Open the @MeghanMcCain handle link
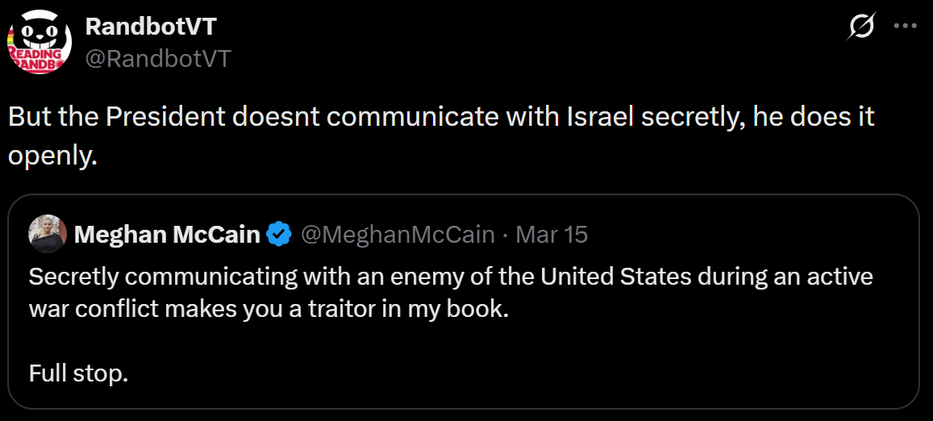Screen dimensions: 933x421 tap(398, 235)
